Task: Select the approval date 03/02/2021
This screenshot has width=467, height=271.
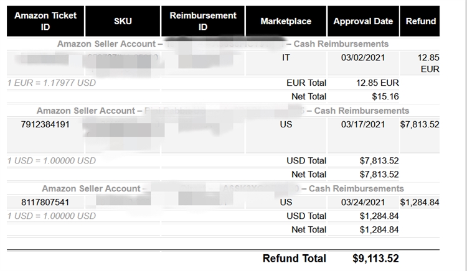Action: tap(363, 57)
